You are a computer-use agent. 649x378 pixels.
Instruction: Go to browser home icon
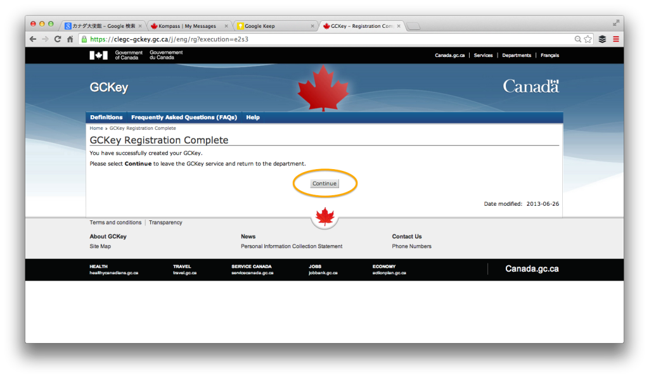(x=70, y=39)
